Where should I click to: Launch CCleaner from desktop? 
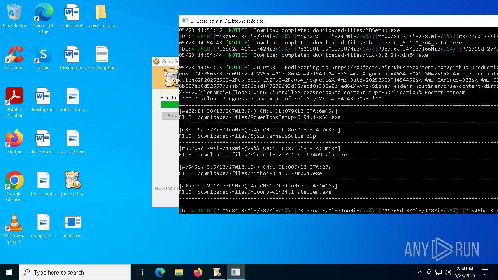click(14, 58)
